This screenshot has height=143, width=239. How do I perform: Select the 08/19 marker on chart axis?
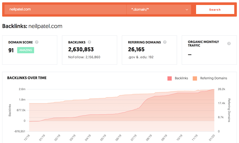[149, 138]
